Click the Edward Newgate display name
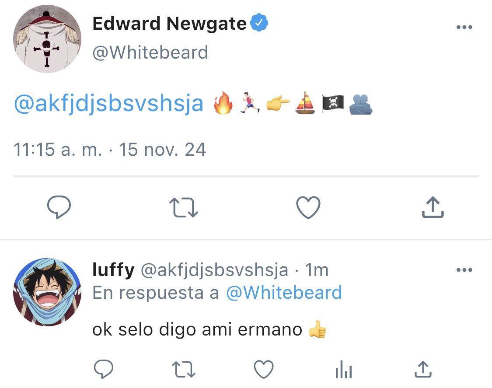This screenshot has width=492, height=388. click(x=169, y=24)
